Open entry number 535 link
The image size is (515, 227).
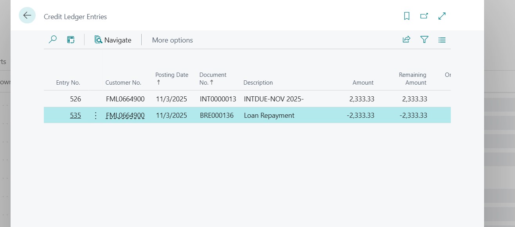click(x=76, y=115)
